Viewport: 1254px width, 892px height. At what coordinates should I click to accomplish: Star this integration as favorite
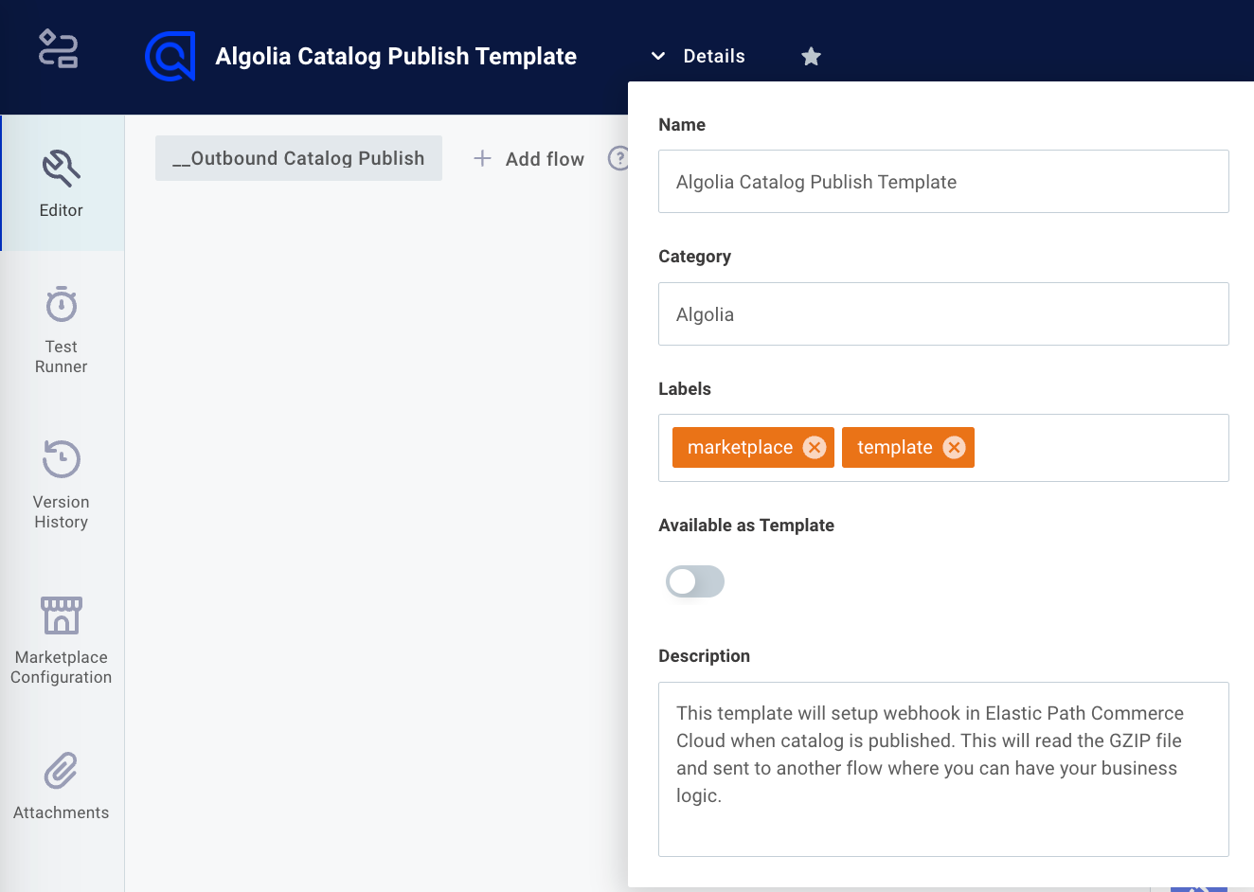[x=811, y=57]
